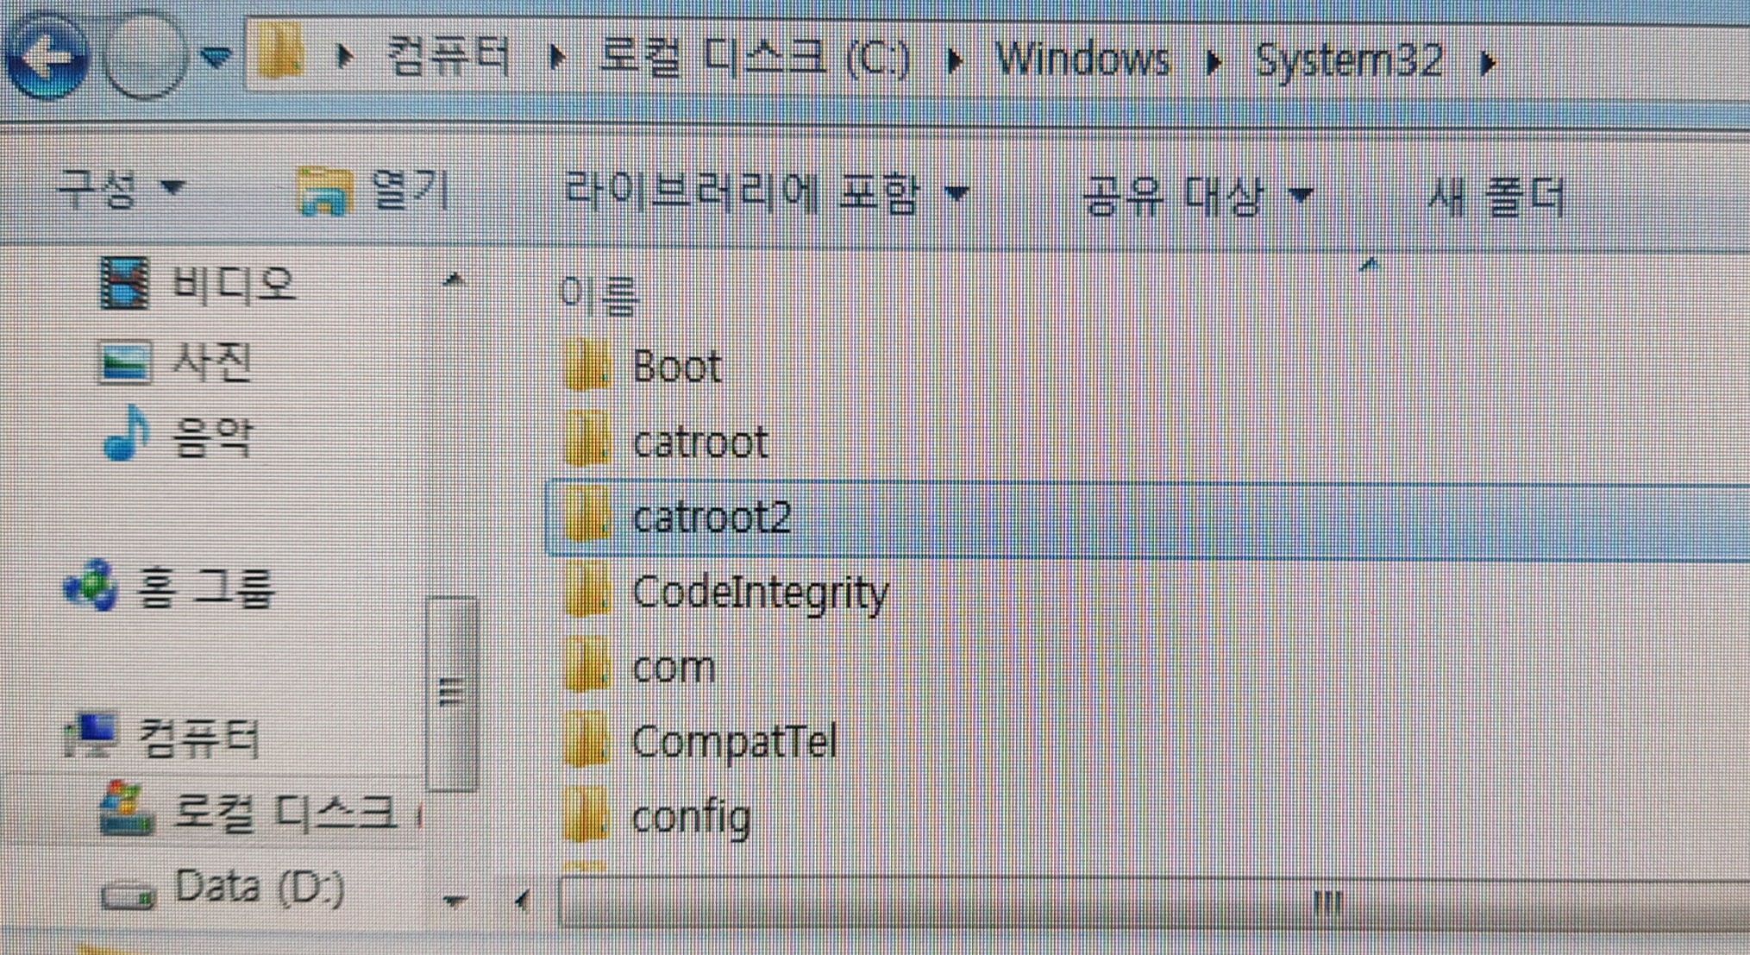Select the CodeIntegrity folder name
This screenshot has height=955, width=1750.
(760, 594)
